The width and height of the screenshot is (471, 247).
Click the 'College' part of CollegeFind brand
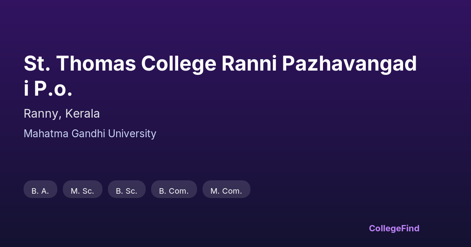click(385, 228)
